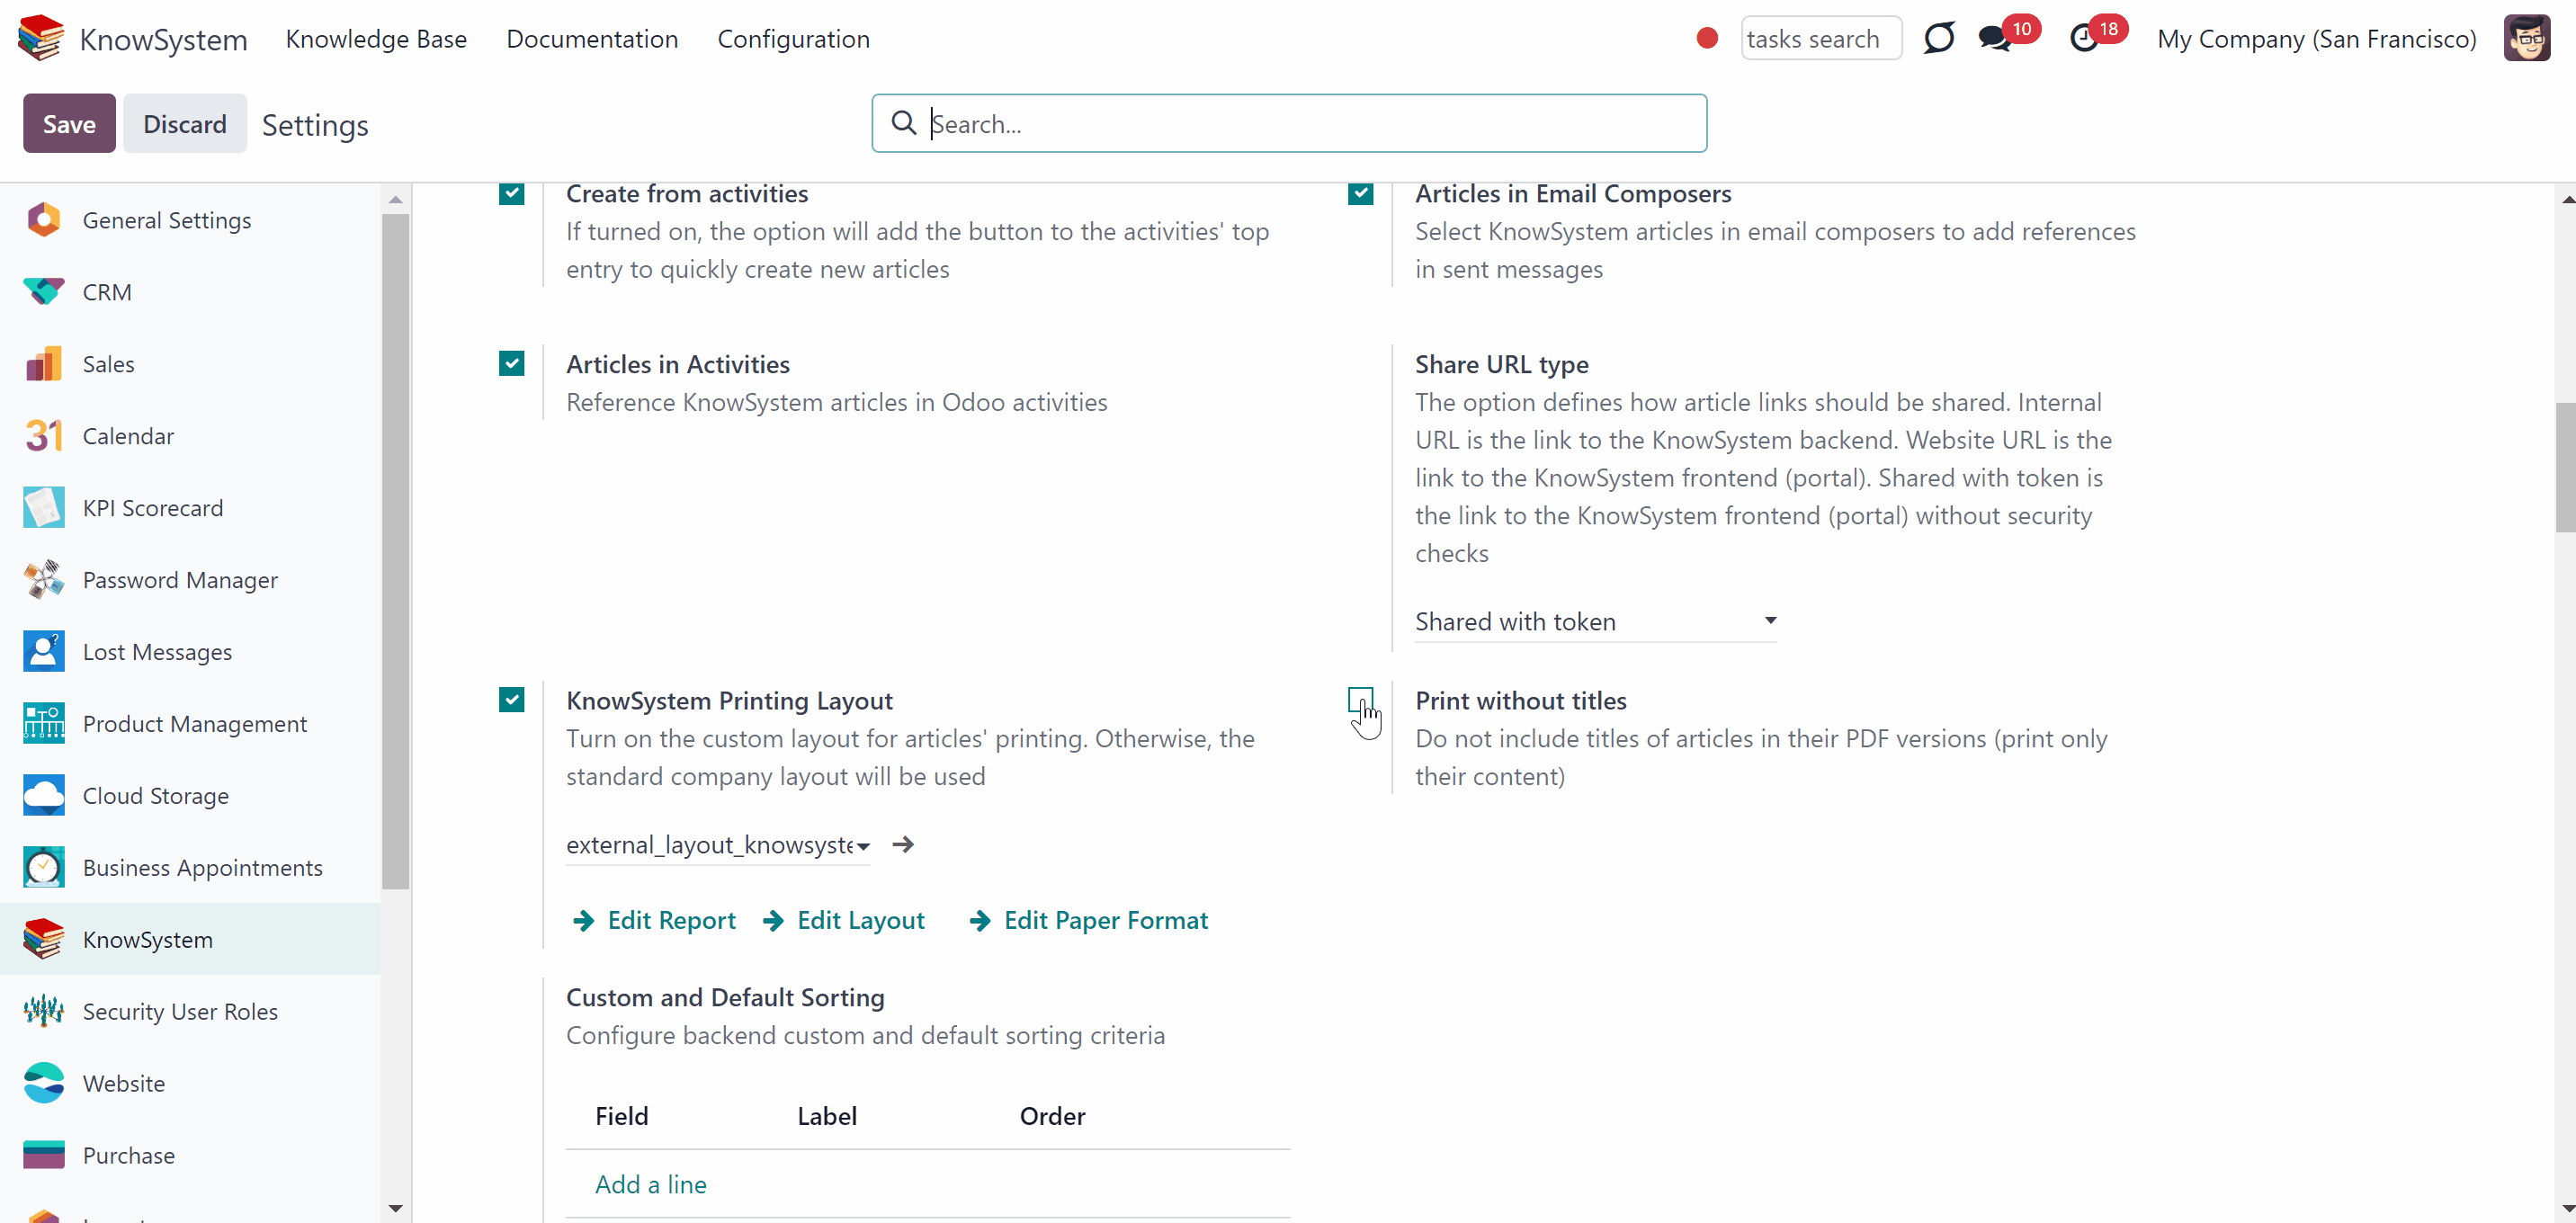Select the Product Management app icon

pos(44,724)
